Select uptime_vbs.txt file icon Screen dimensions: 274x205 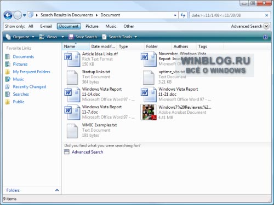(x=149, y=77)
